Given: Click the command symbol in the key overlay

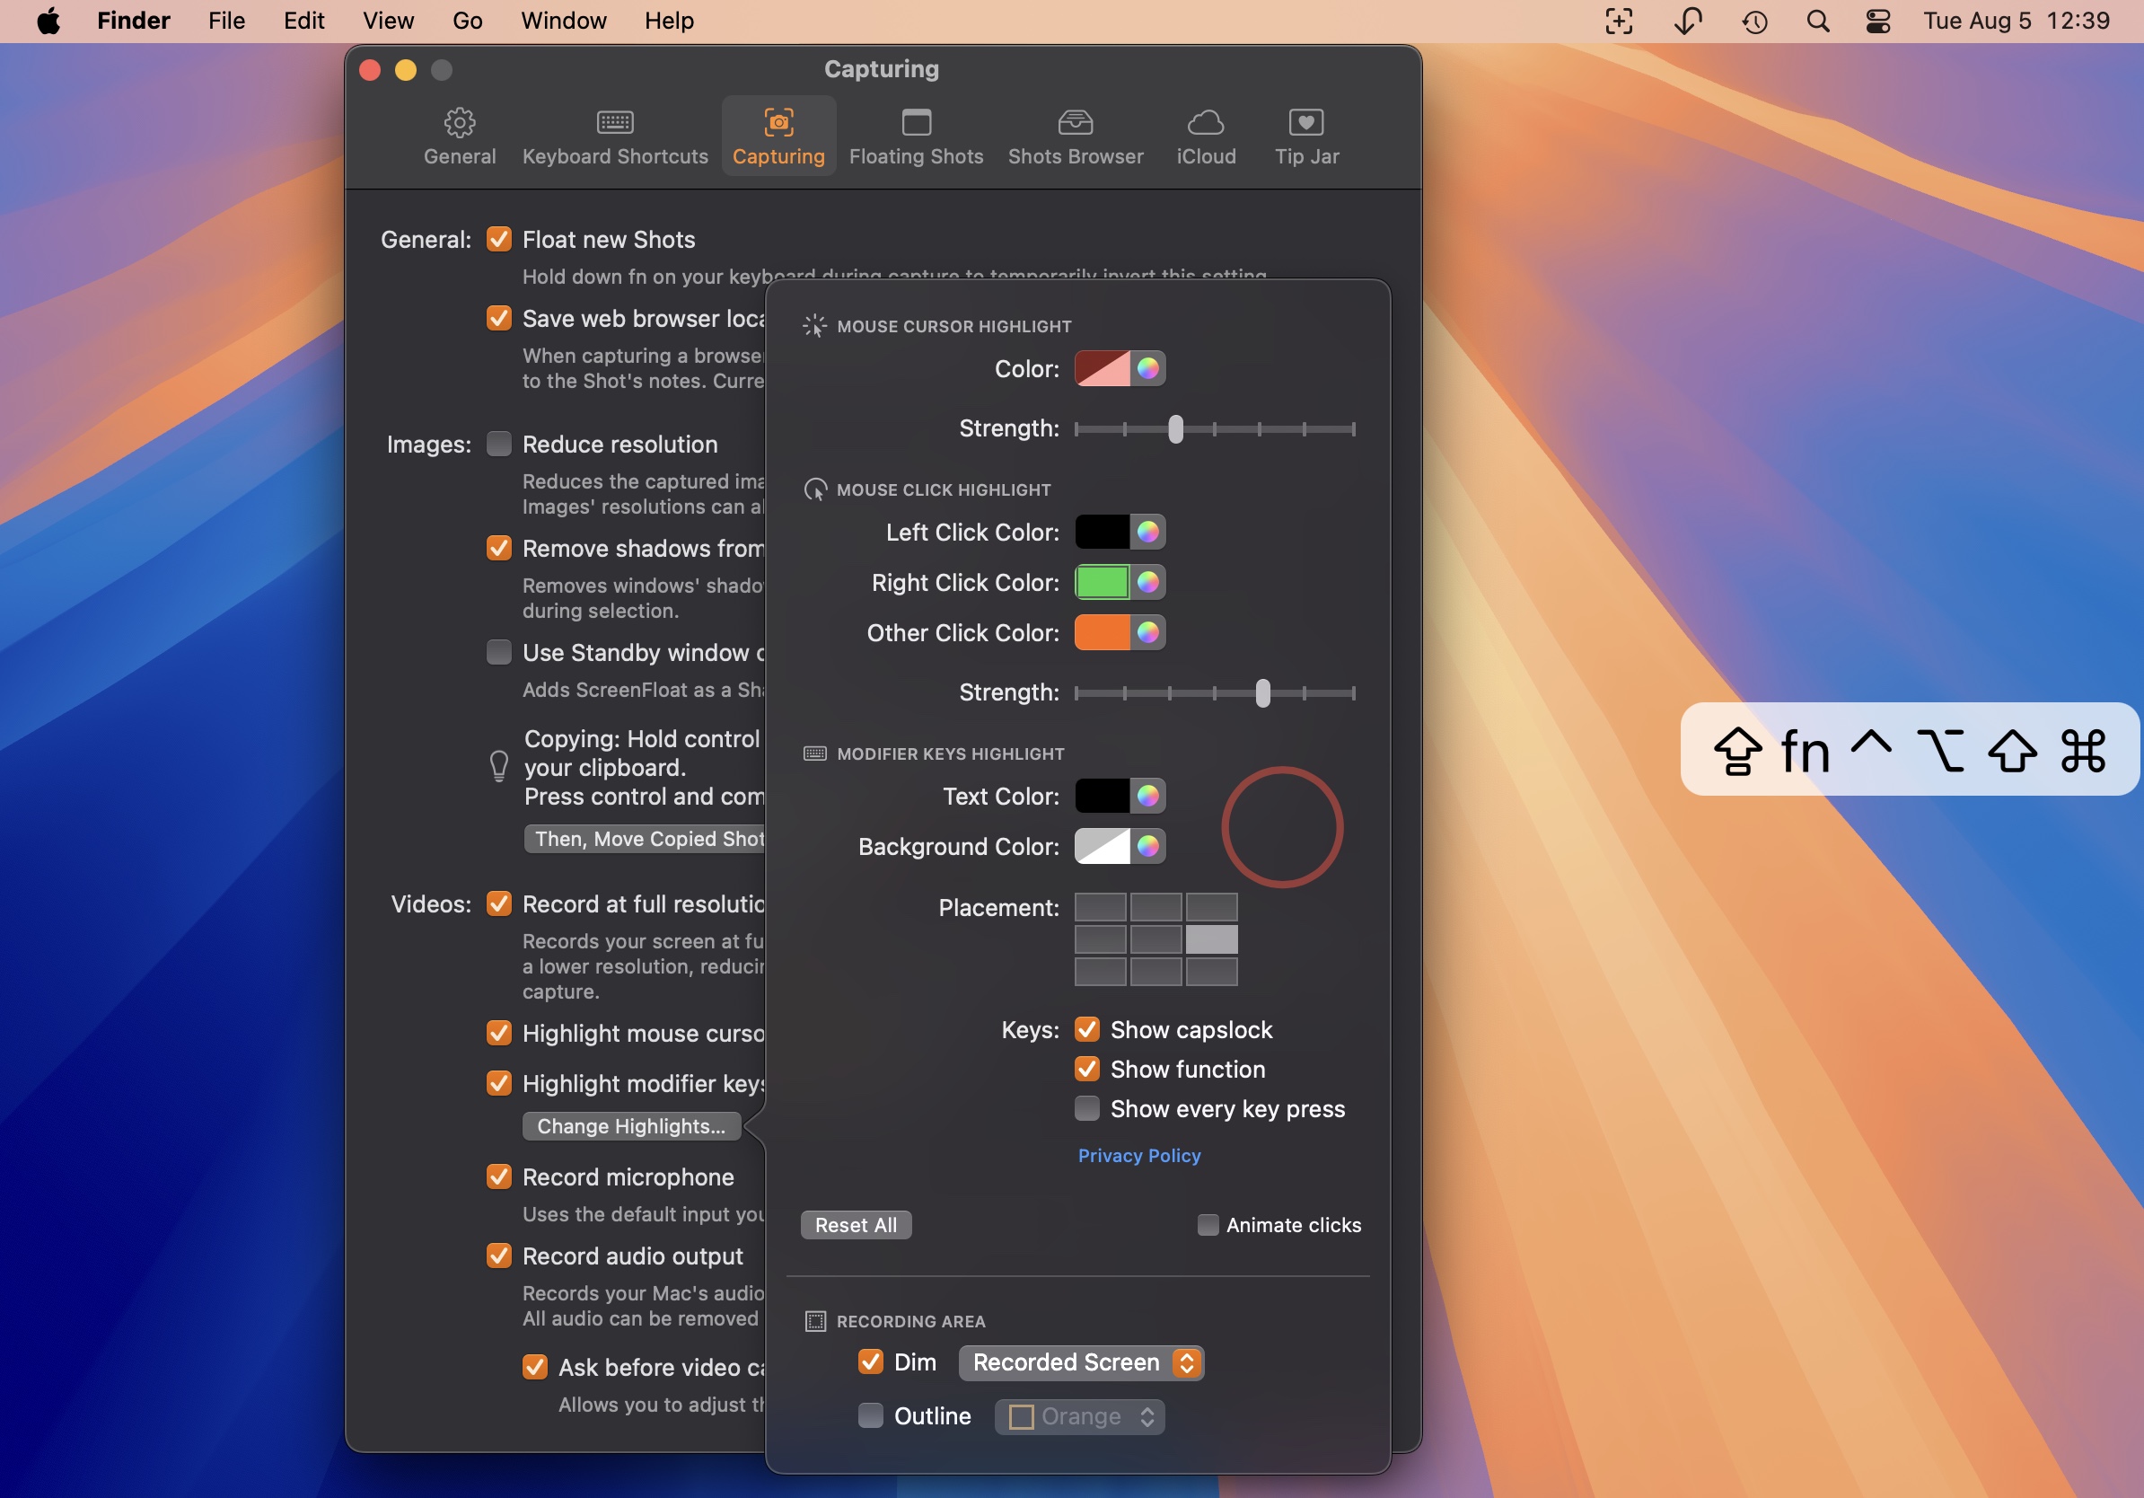Looking at the screenshot, I should [x=2083, y=751].
